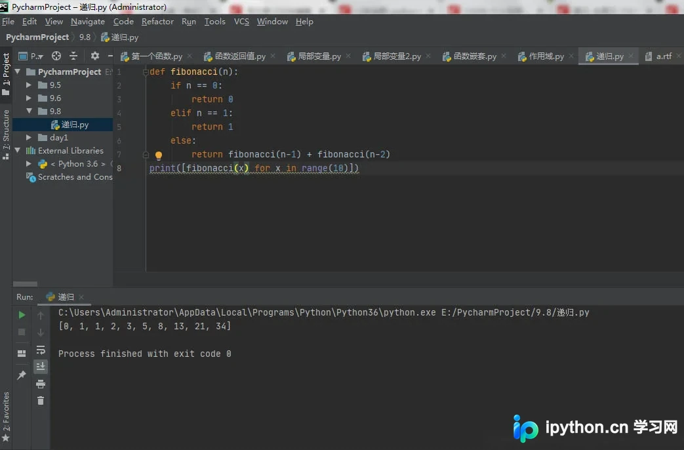Screen dimensions: 684x450
Task: Click Restore layout icon in Run panel
Action: click(x=22, y=354)
